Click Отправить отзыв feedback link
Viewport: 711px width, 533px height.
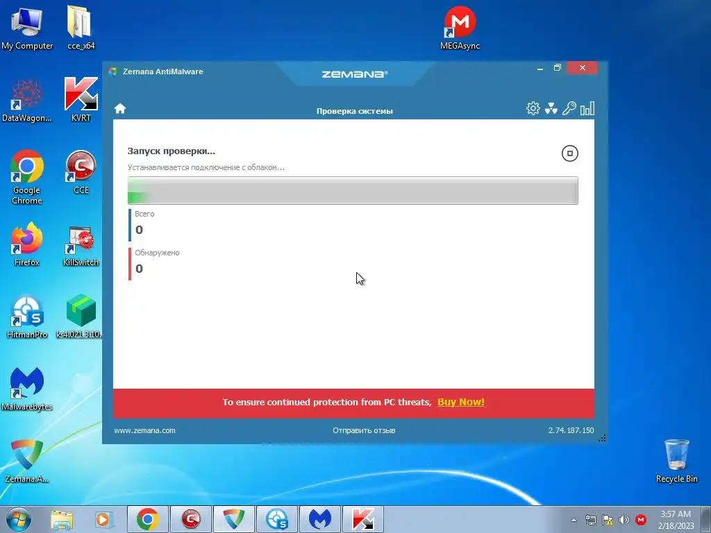tap(364, 430)
